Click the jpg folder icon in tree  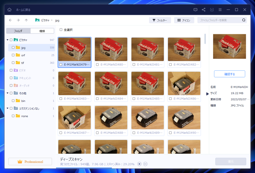pyautogui.click(x=18, y=48)
